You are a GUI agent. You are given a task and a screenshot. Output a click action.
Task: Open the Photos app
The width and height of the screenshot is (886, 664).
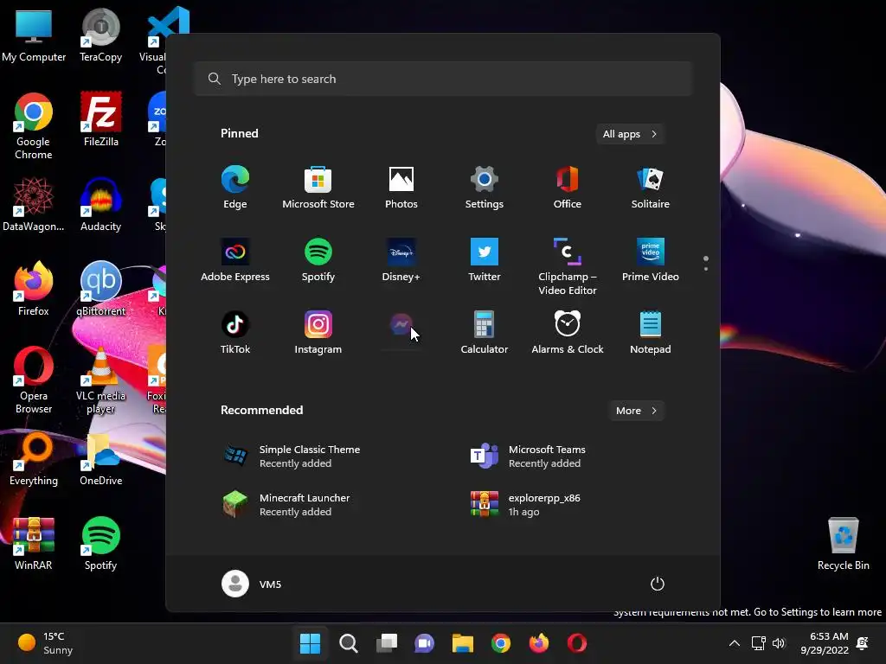401,188
